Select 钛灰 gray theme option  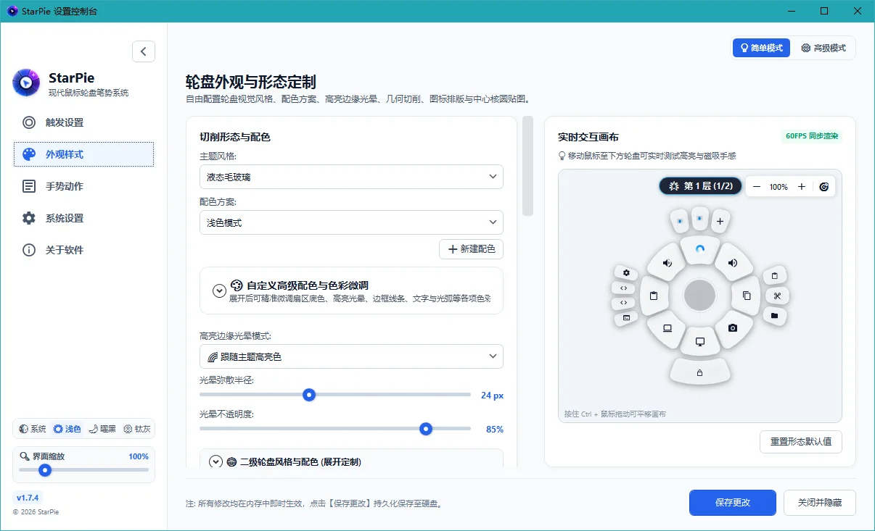[x=137, y=429]
